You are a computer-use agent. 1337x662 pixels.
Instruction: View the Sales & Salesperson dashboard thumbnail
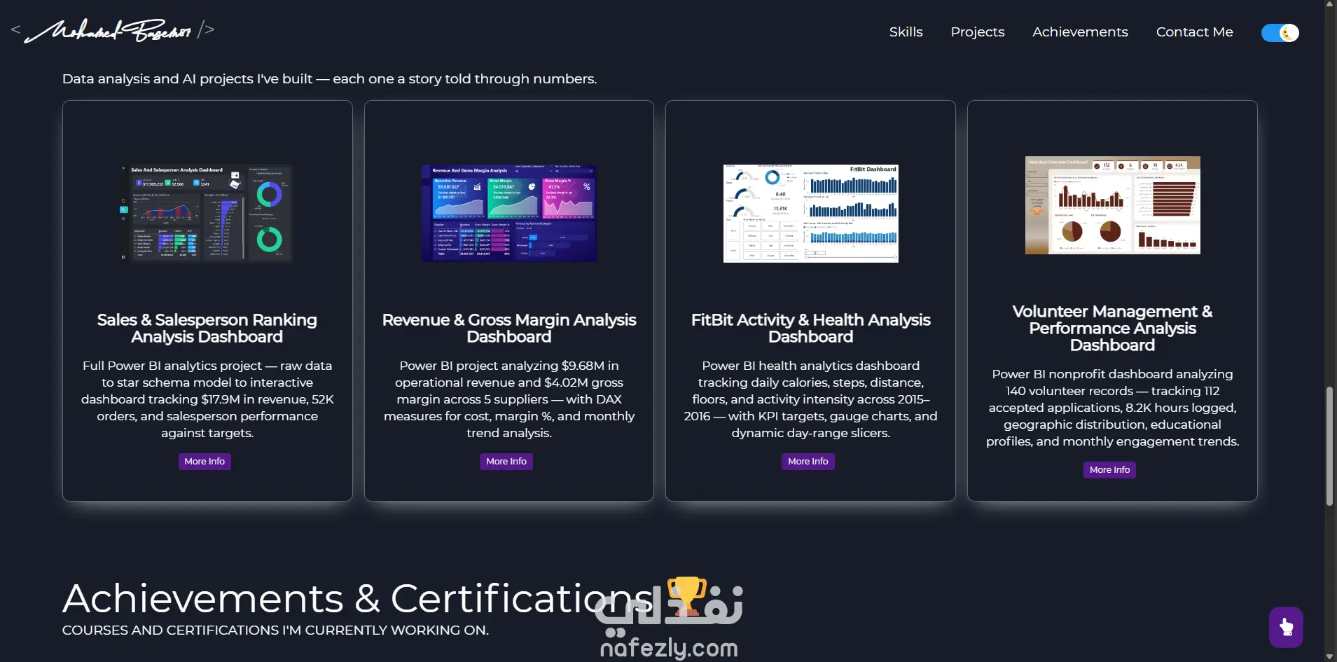(x=207, y=214)
